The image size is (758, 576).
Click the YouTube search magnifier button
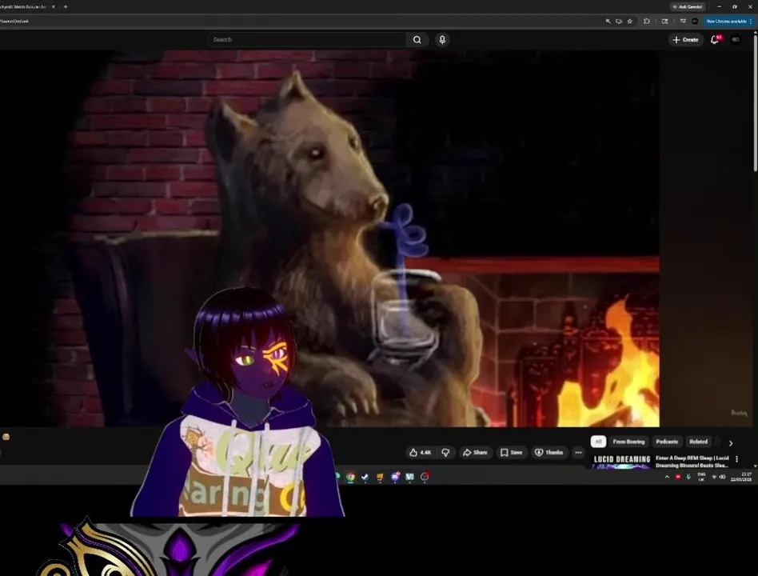coord(417,40)
